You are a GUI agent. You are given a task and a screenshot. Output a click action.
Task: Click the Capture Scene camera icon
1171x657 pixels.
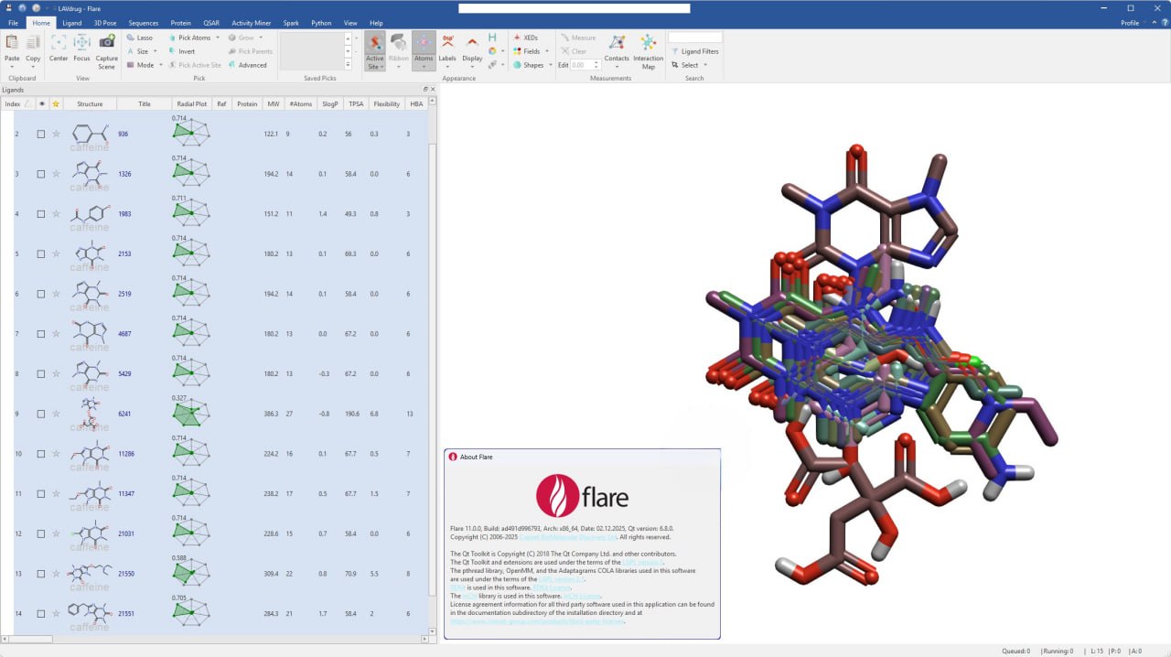point(107,42)
